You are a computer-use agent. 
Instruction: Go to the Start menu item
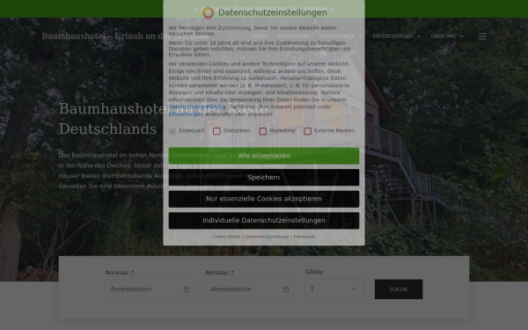click(x=259, y=36)
